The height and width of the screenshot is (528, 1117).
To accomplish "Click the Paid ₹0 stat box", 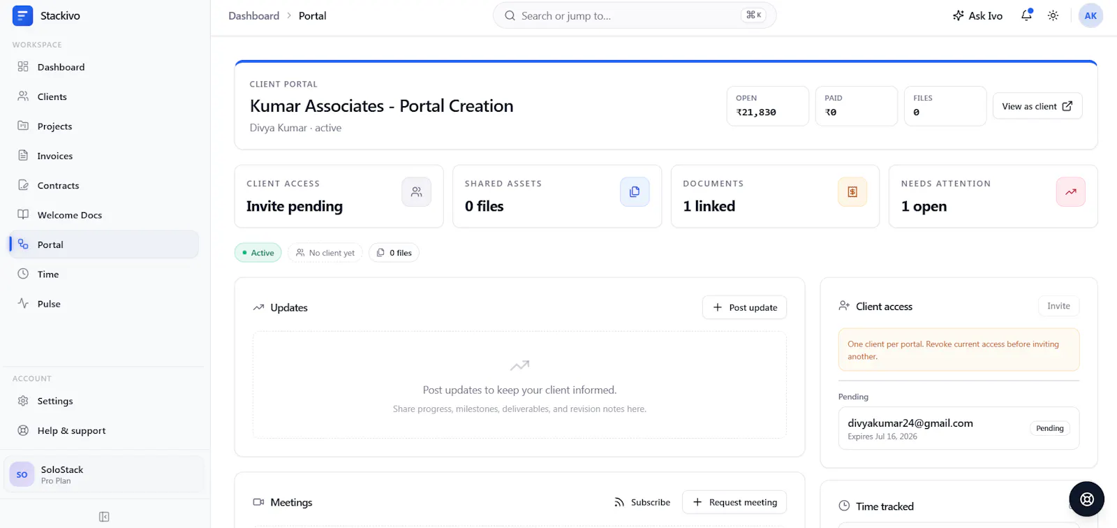I will click(856, 106).
